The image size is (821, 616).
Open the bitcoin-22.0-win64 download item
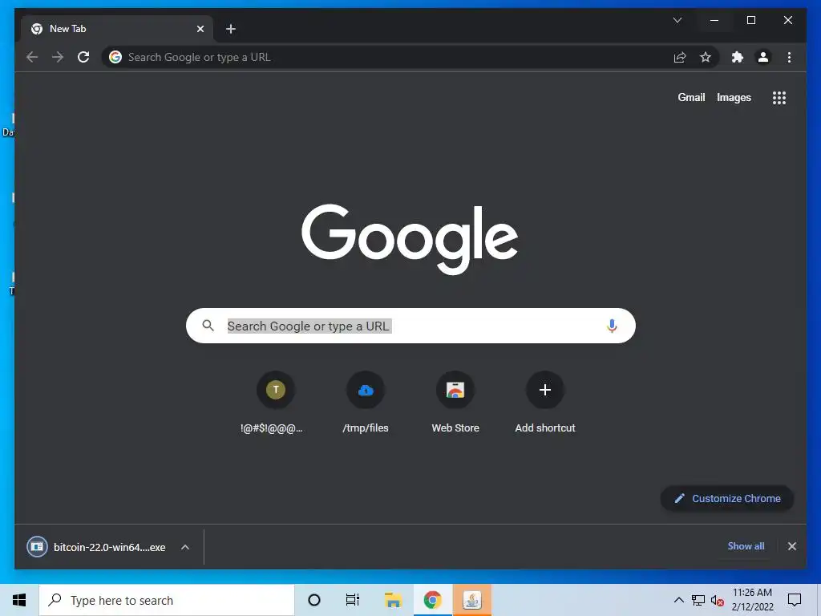point(96,547)
